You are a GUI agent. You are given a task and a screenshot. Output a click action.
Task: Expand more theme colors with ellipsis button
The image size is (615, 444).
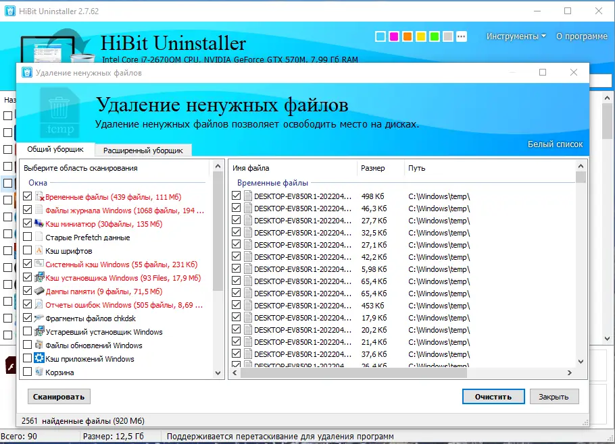click(461, 36)
